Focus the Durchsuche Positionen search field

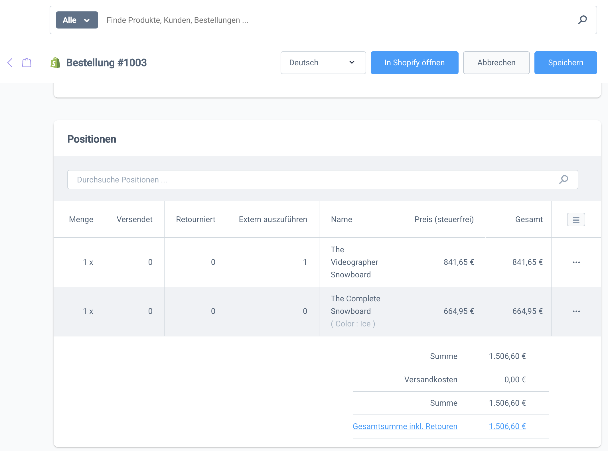pos(314,180)
